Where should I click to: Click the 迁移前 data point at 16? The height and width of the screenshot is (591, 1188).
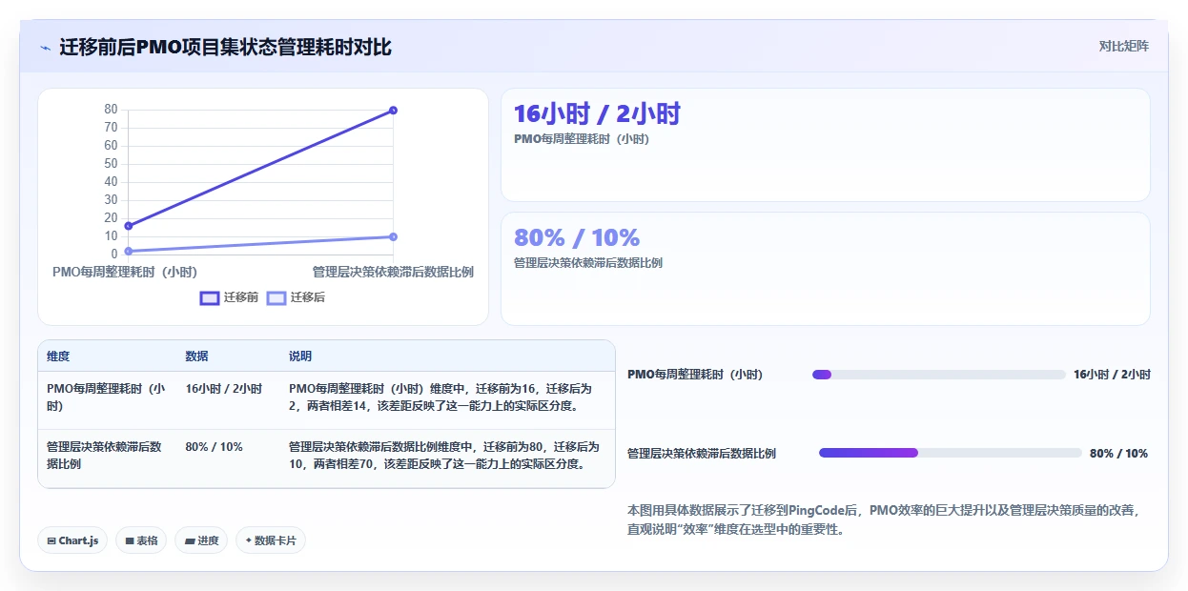point(129,226)
